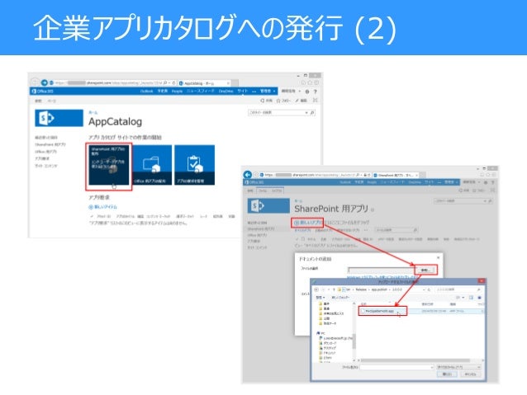Select ニュースフィード in AppCatalog nav bar
This screenshot has height=395, width=527.
point(201,92)
